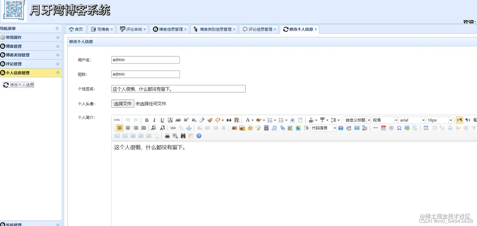This screenshot has width=477, height=226.
Task: Switch to 评论信息管理 tab
Action: tap(258, 29)
